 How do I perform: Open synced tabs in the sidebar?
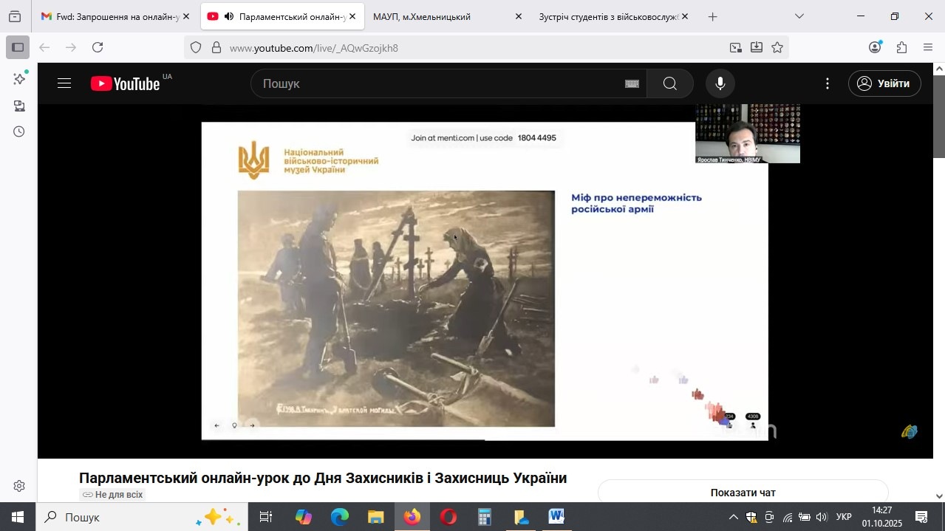pos(19,106)
